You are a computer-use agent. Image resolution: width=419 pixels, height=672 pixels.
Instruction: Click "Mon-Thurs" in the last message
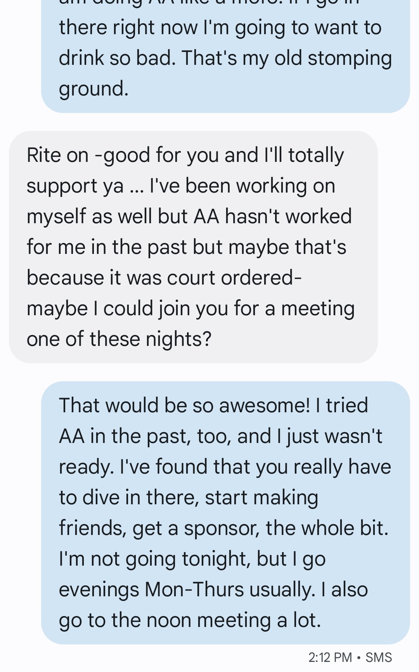coord(195,590)
